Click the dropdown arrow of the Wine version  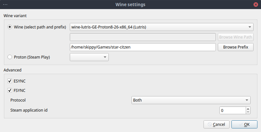(x=250, y=27)
